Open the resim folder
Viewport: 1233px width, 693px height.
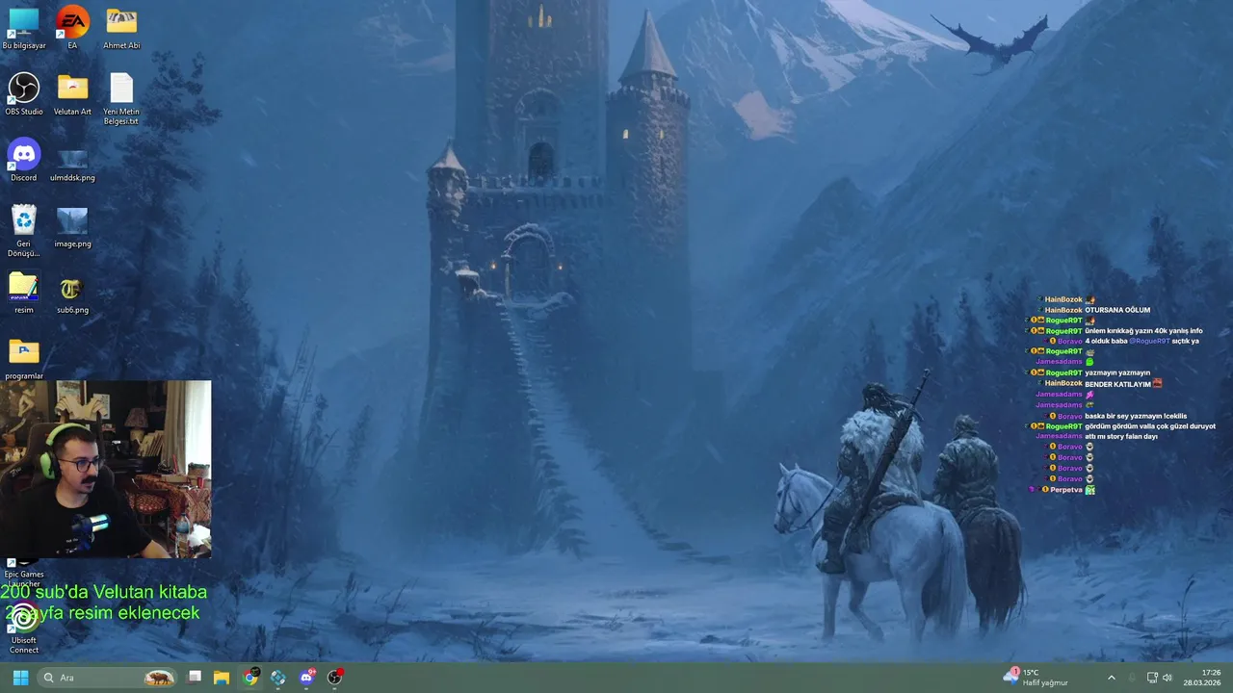[23, 294]
